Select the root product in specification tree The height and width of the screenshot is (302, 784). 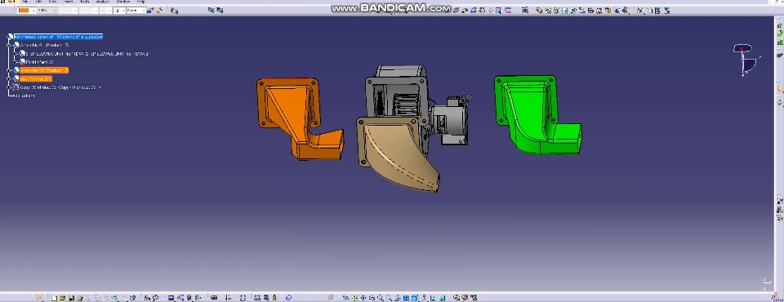click(58, 37)
